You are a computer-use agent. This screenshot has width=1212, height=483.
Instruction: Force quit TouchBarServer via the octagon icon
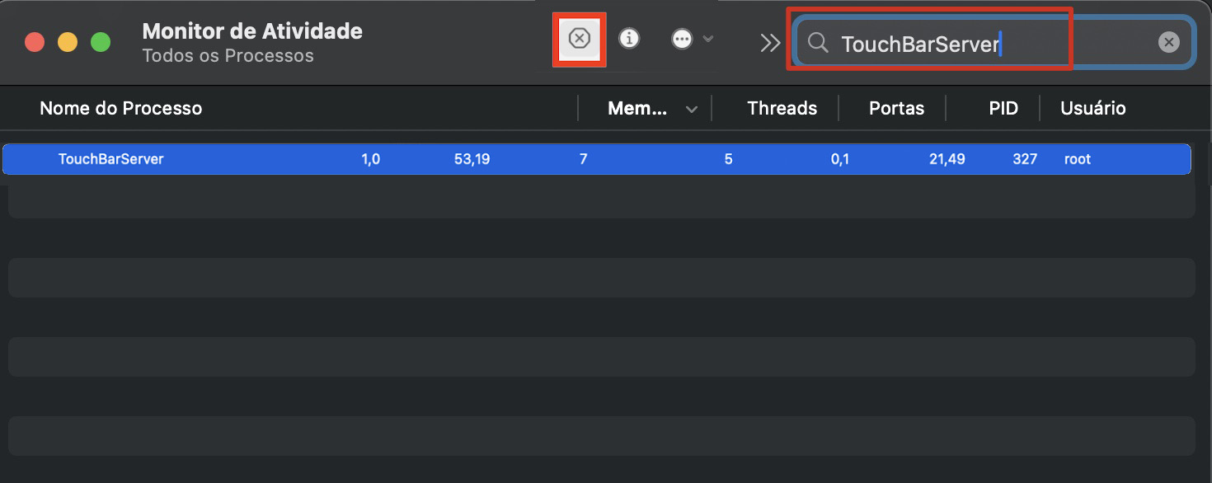[580, 38]
